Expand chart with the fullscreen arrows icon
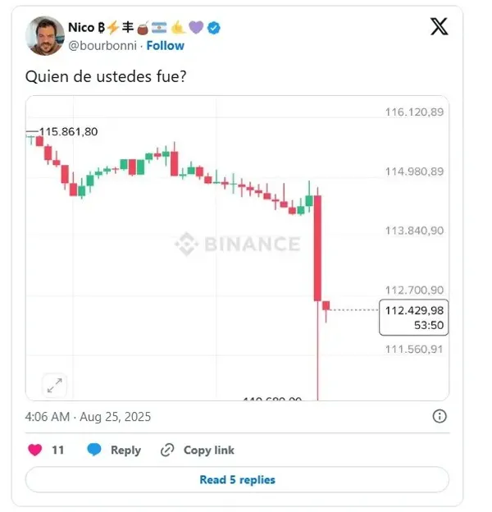 click(x=55, y=384)
